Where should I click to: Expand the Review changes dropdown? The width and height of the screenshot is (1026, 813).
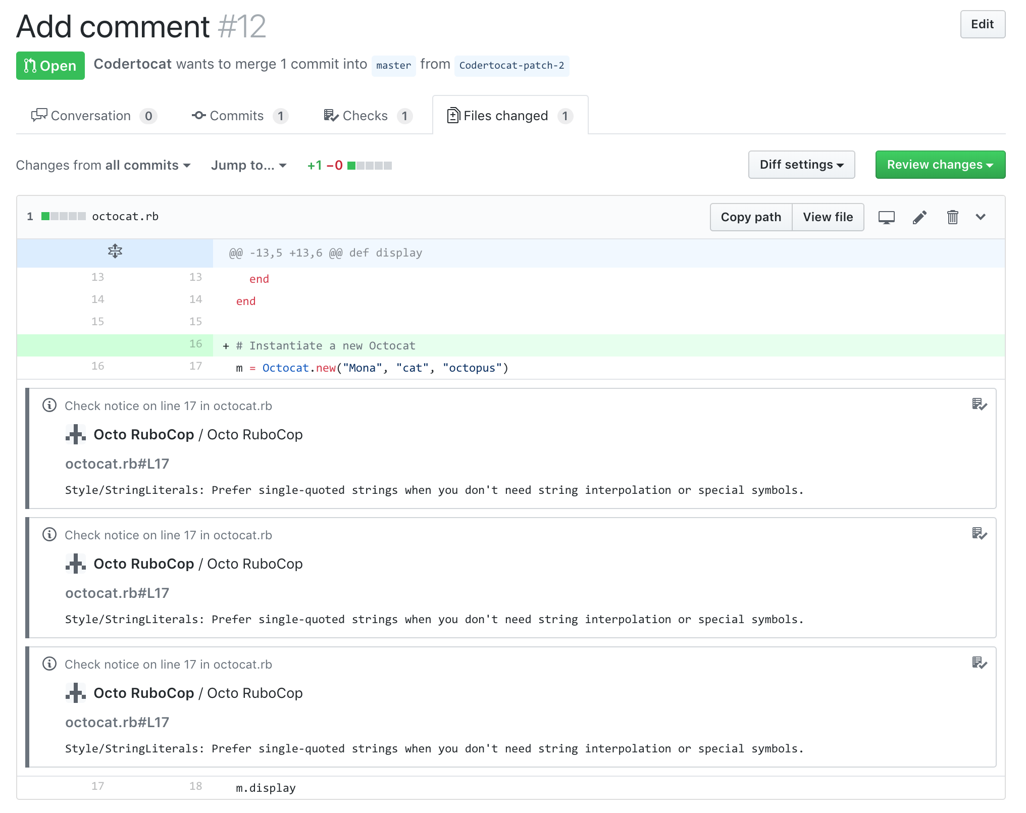[940, 165]
